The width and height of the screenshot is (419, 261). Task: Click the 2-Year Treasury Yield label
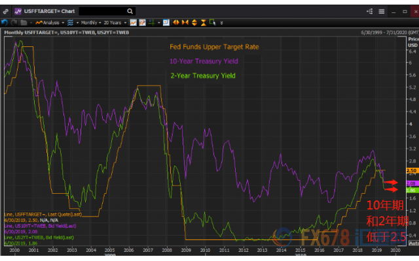click(x=203, y=76)
